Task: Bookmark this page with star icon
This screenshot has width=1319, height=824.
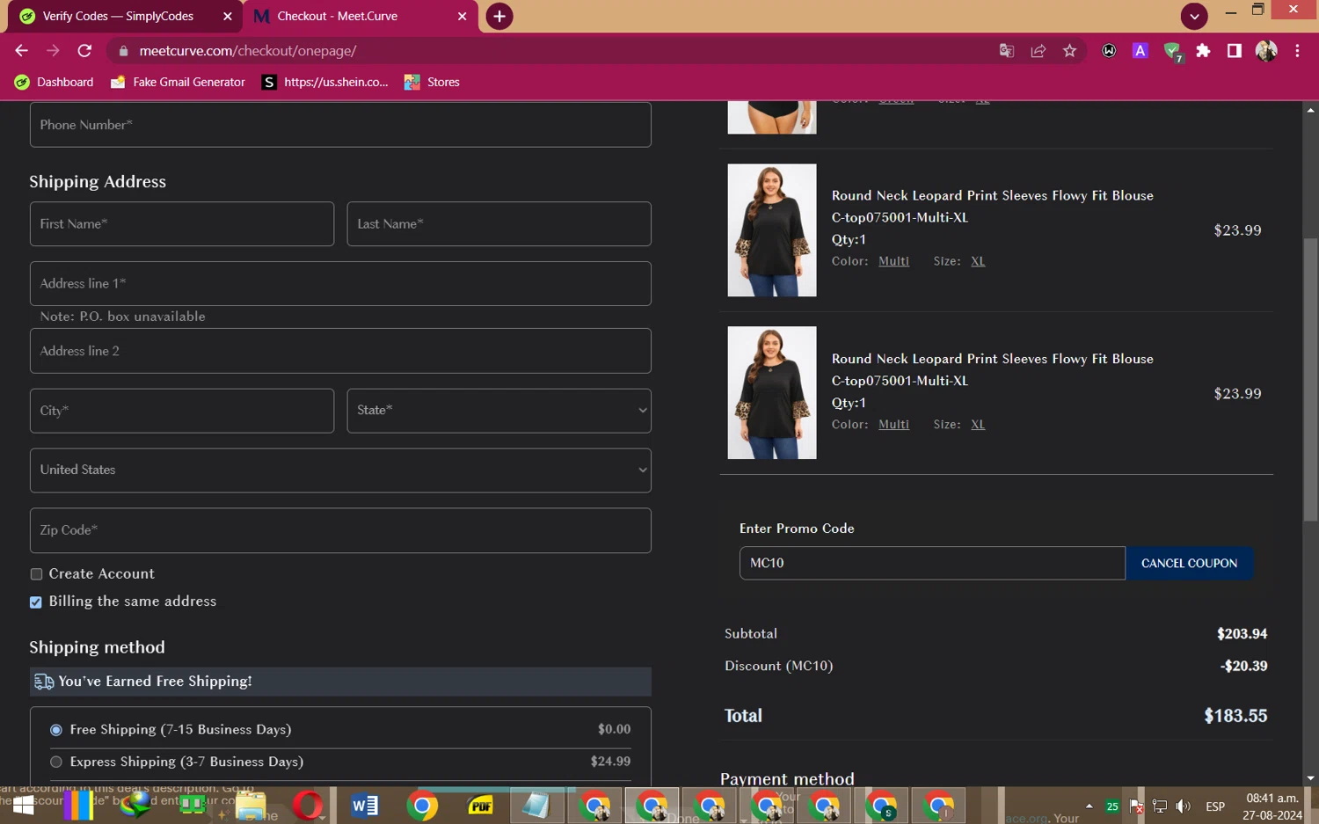Action: click(1069, 51)
